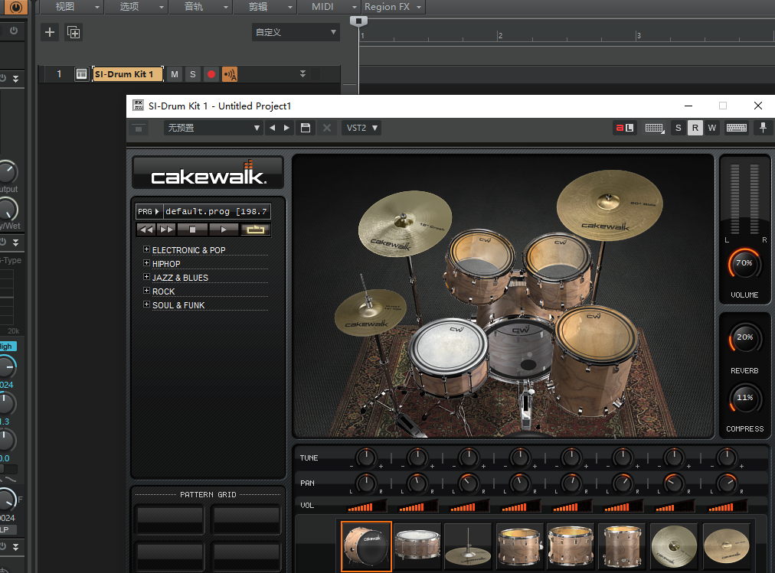Go to previous preset arrow
The image size is (775, 573).
[x=273, y=128]
